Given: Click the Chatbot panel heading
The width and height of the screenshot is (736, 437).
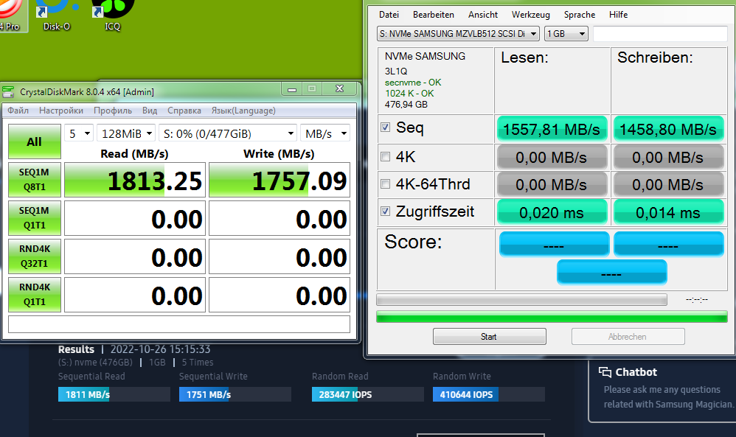Looking at the screenshot, I should click(636, 372).
